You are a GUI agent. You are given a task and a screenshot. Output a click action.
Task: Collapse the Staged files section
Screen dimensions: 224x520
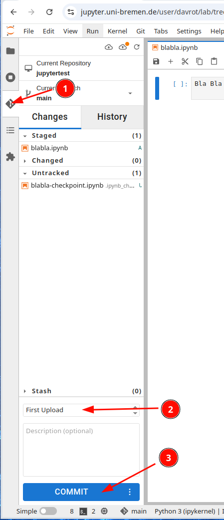25,136
